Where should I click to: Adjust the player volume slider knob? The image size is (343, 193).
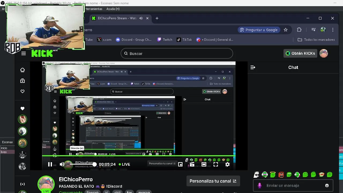(x=94, y=164)
